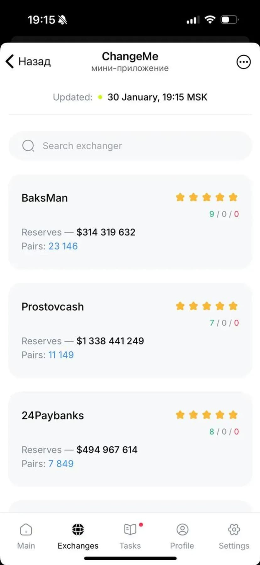Open BaksMan pairs count 23 146
Image resolution: width=260 pixels, height=565 pixels.
[63, 246]
